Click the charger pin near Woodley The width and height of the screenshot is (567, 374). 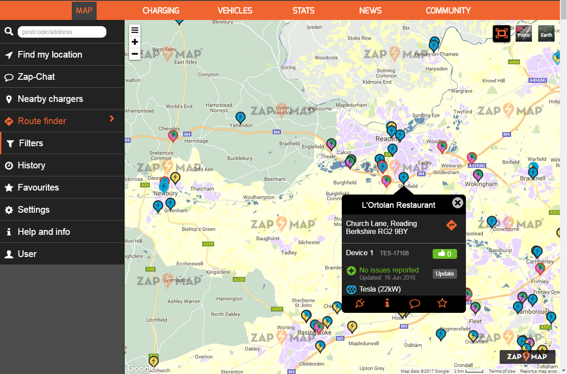(442, 147)
